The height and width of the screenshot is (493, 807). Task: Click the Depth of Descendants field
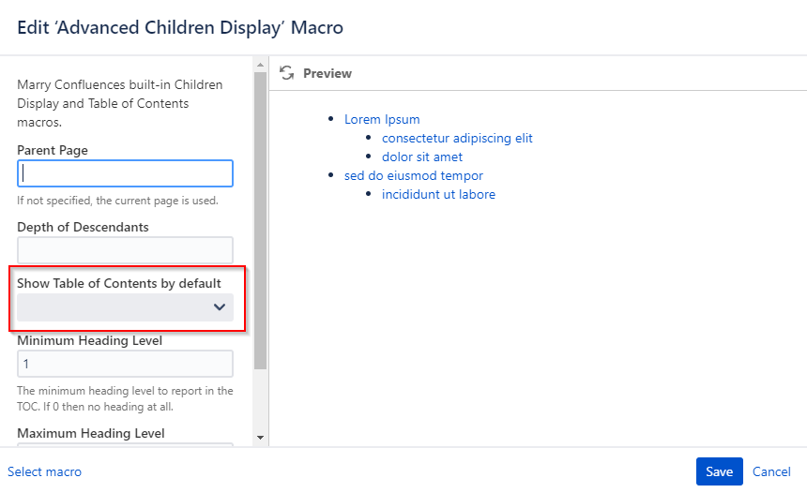click(x=125, y=250)
